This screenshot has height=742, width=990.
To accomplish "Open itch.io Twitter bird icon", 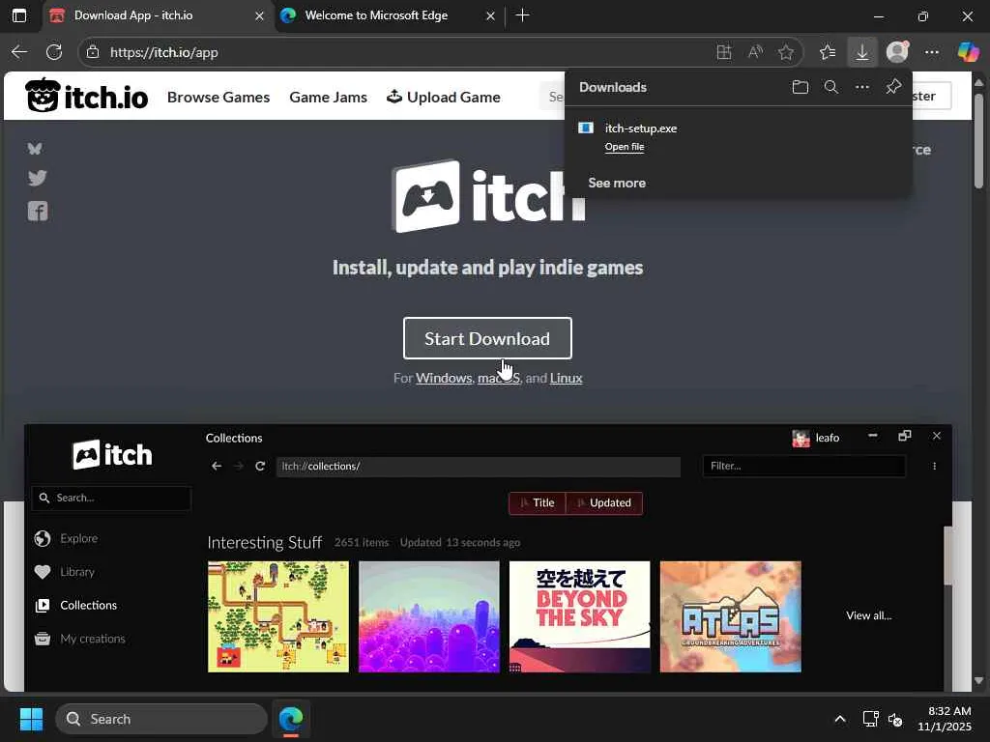I will click(38, 178).
